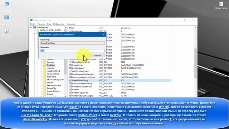
Task: Confirm the dialog with OK
Action: 83,56
